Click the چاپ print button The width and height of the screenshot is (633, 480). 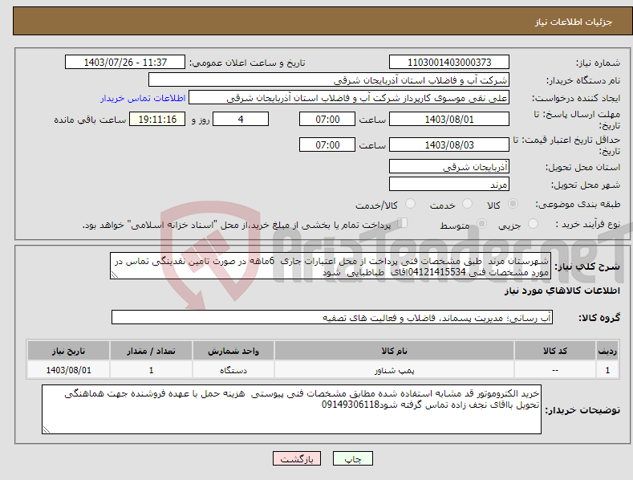pos(352,458)
